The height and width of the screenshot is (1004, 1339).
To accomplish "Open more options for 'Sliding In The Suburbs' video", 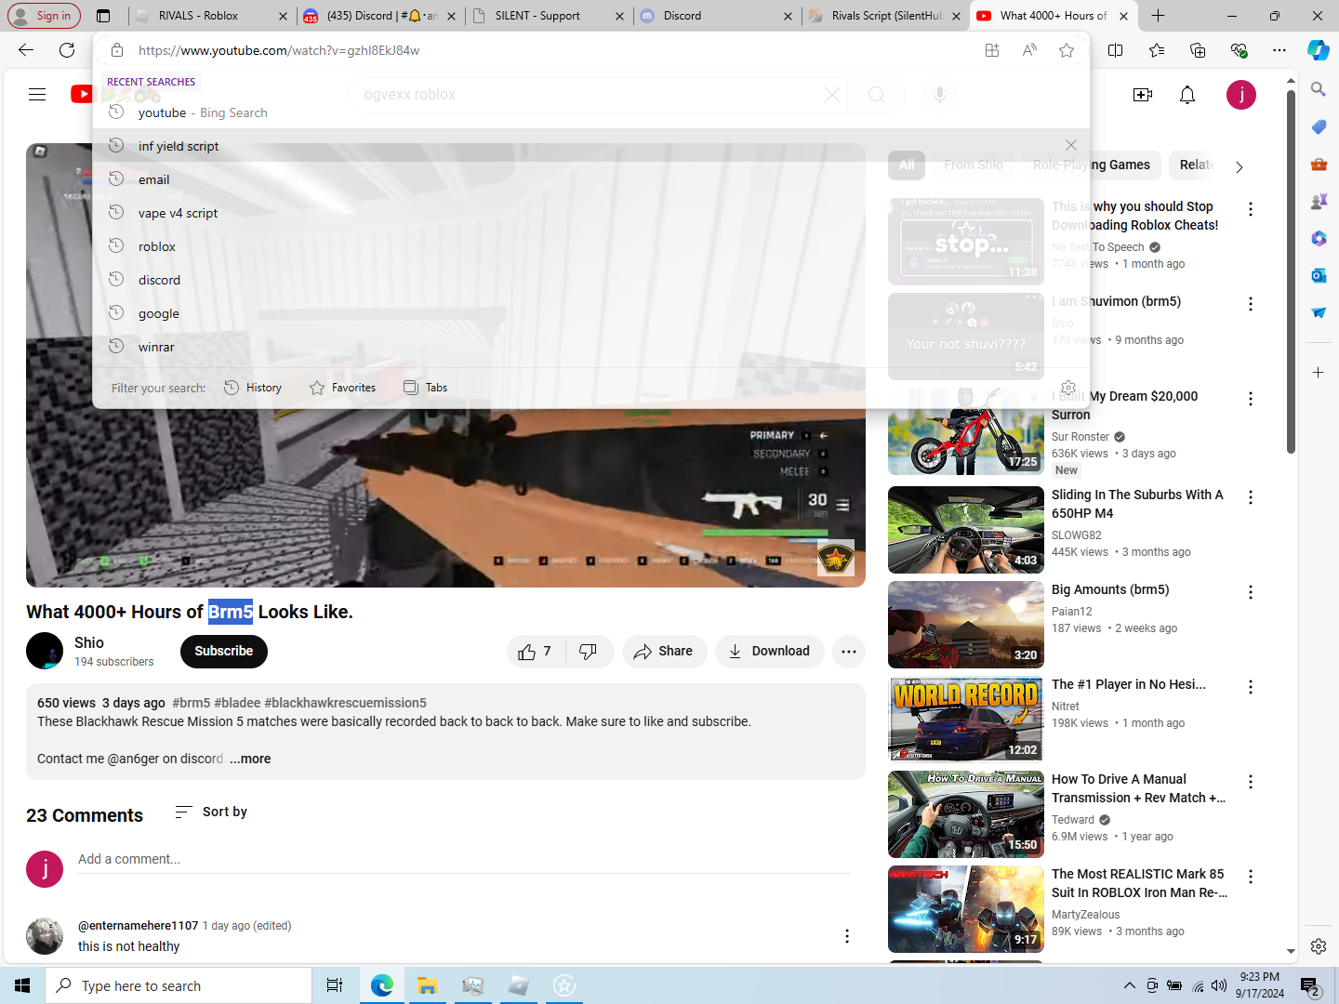I will [1251, 497].
